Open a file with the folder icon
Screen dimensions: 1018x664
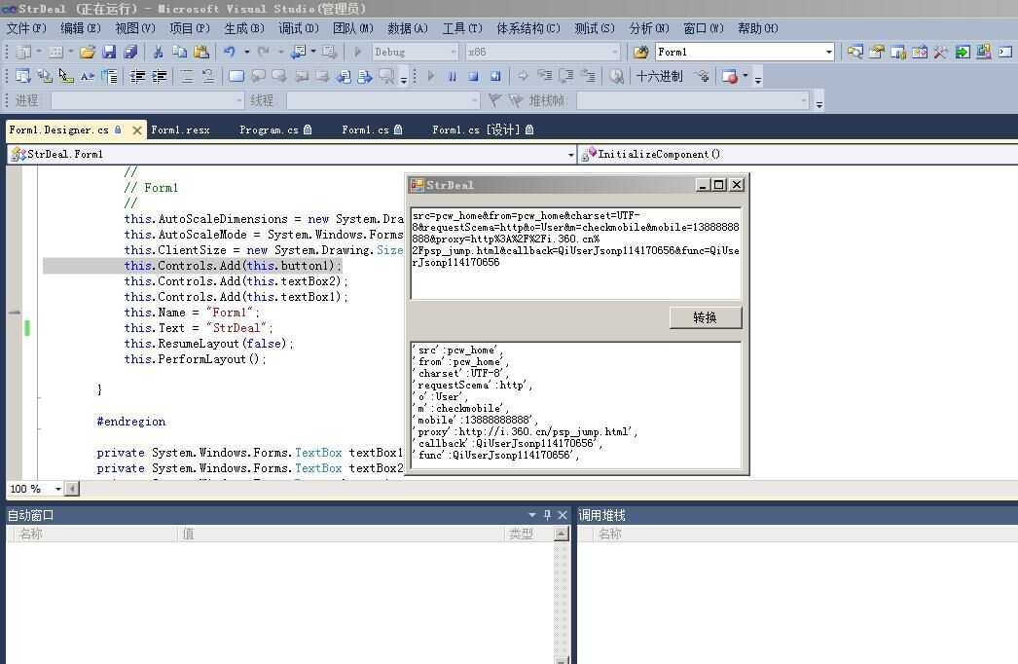point(88,52)
